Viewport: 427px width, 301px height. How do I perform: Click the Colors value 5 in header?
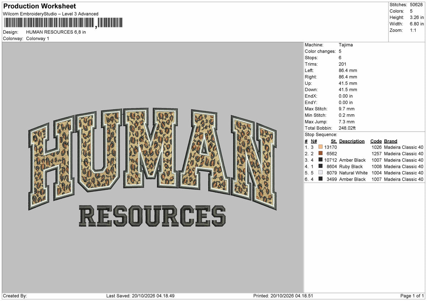[411, 11]
